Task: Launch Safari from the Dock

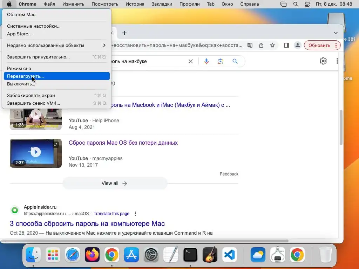Action: (73, 255)
